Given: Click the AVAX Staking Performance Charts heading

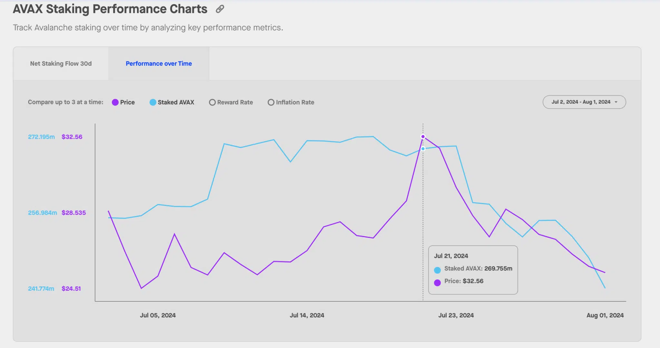Looking at the screenshot, I should [x=110, y=9].
